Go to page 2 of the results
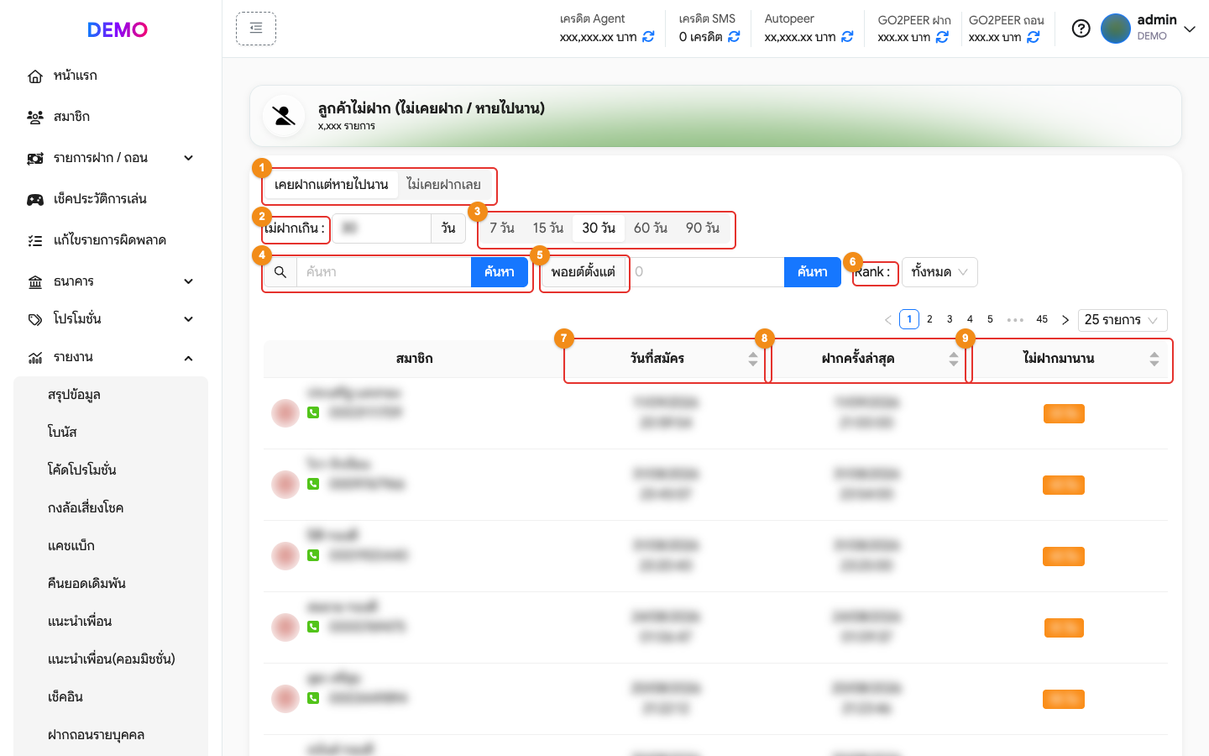Viewport: 1209px width, 756px height. click(x=929, y=319)
